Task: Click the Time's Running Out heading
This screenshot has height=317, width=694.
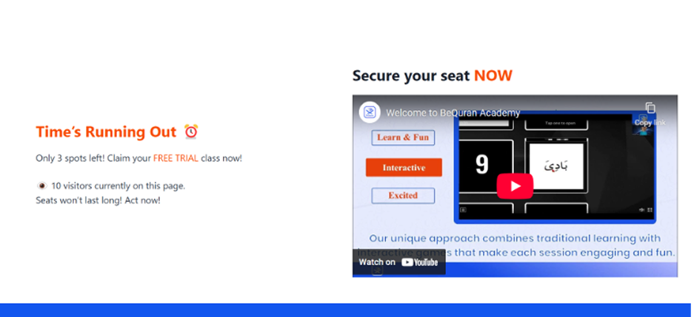Action: [x=106, y=132]
